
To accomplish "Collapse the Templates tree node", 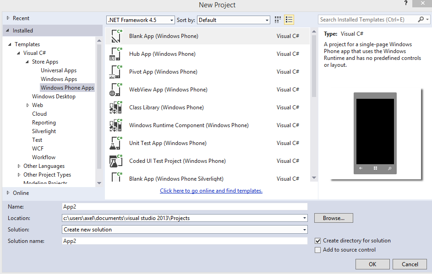I will tap(10, 44).
